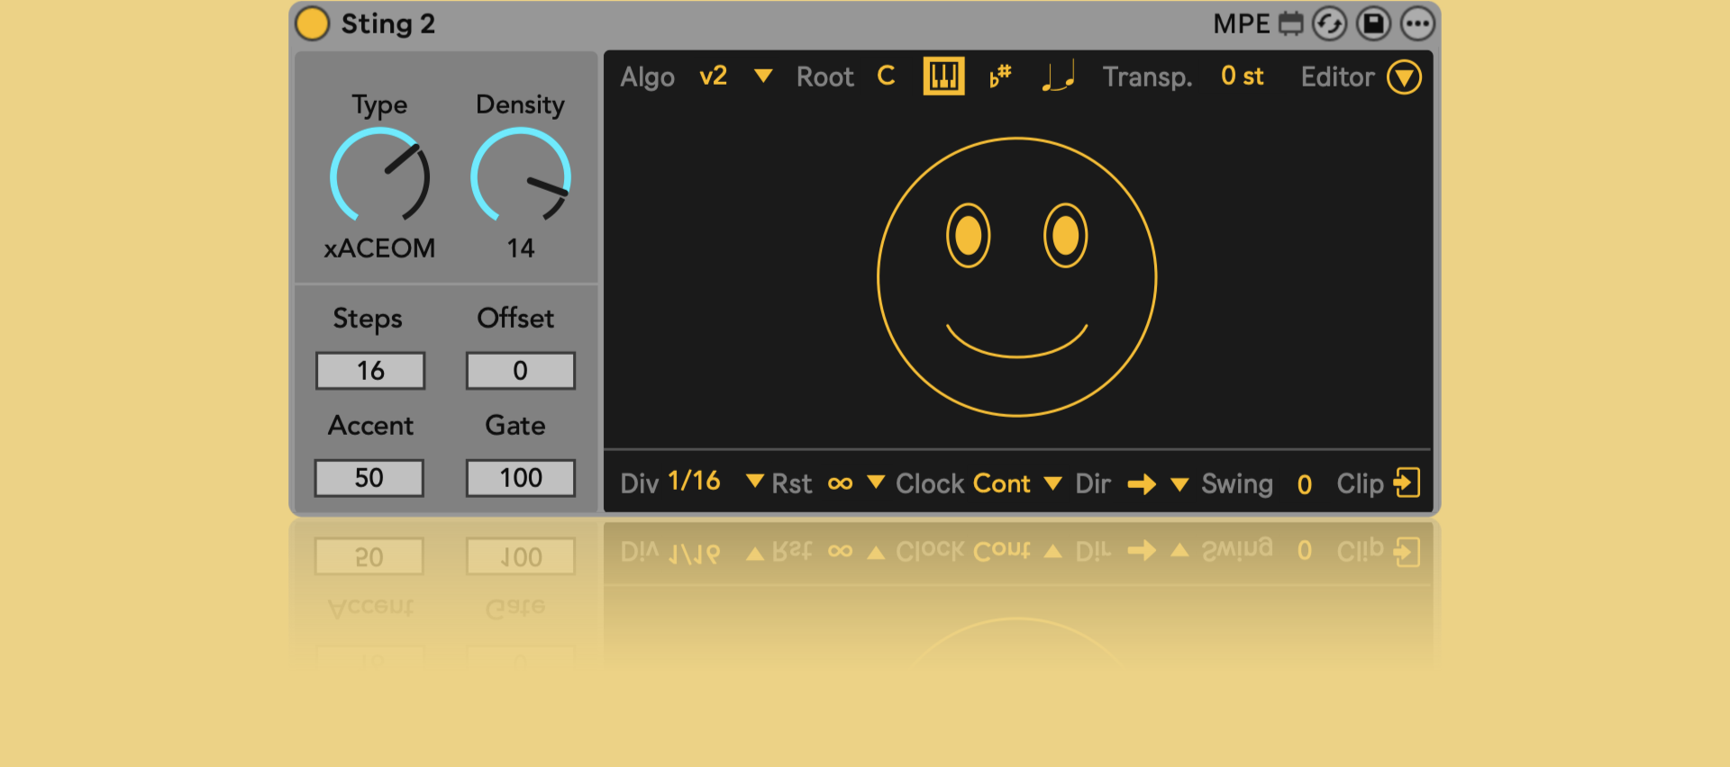
Task: Toggle the piano keyboard scale icon
Action: tap(944, 77)
